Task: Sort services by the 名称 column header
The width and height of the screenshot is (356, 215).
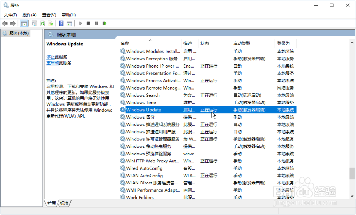Action: click(125, 43)
